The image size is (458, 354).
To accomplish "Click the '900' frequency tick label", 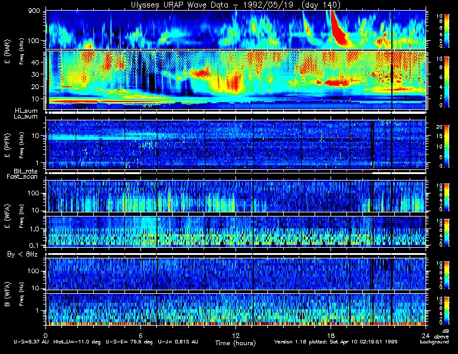I will click(34, 11).
